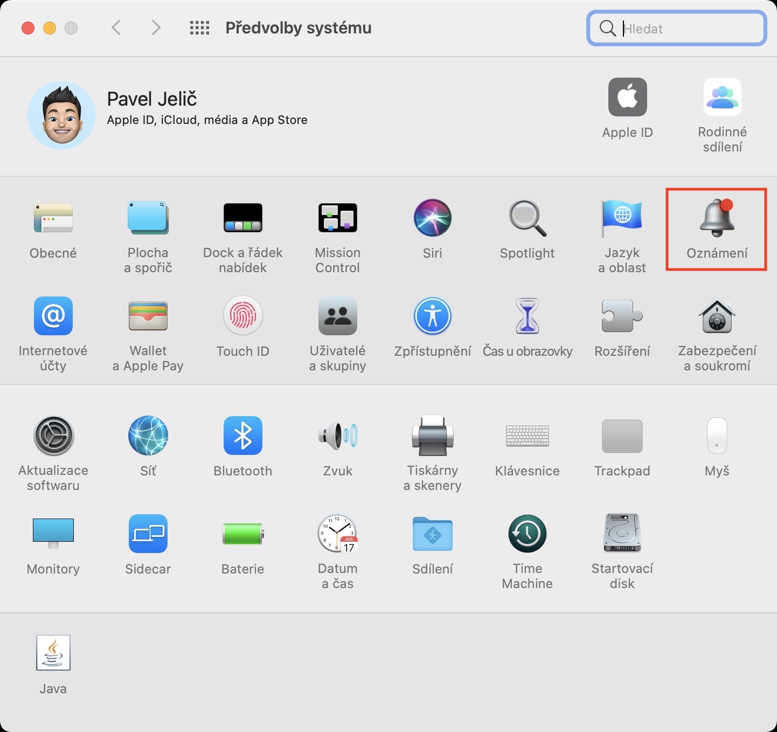
Task: Minimize the Předvolby systému window
Action: point(50,28)
